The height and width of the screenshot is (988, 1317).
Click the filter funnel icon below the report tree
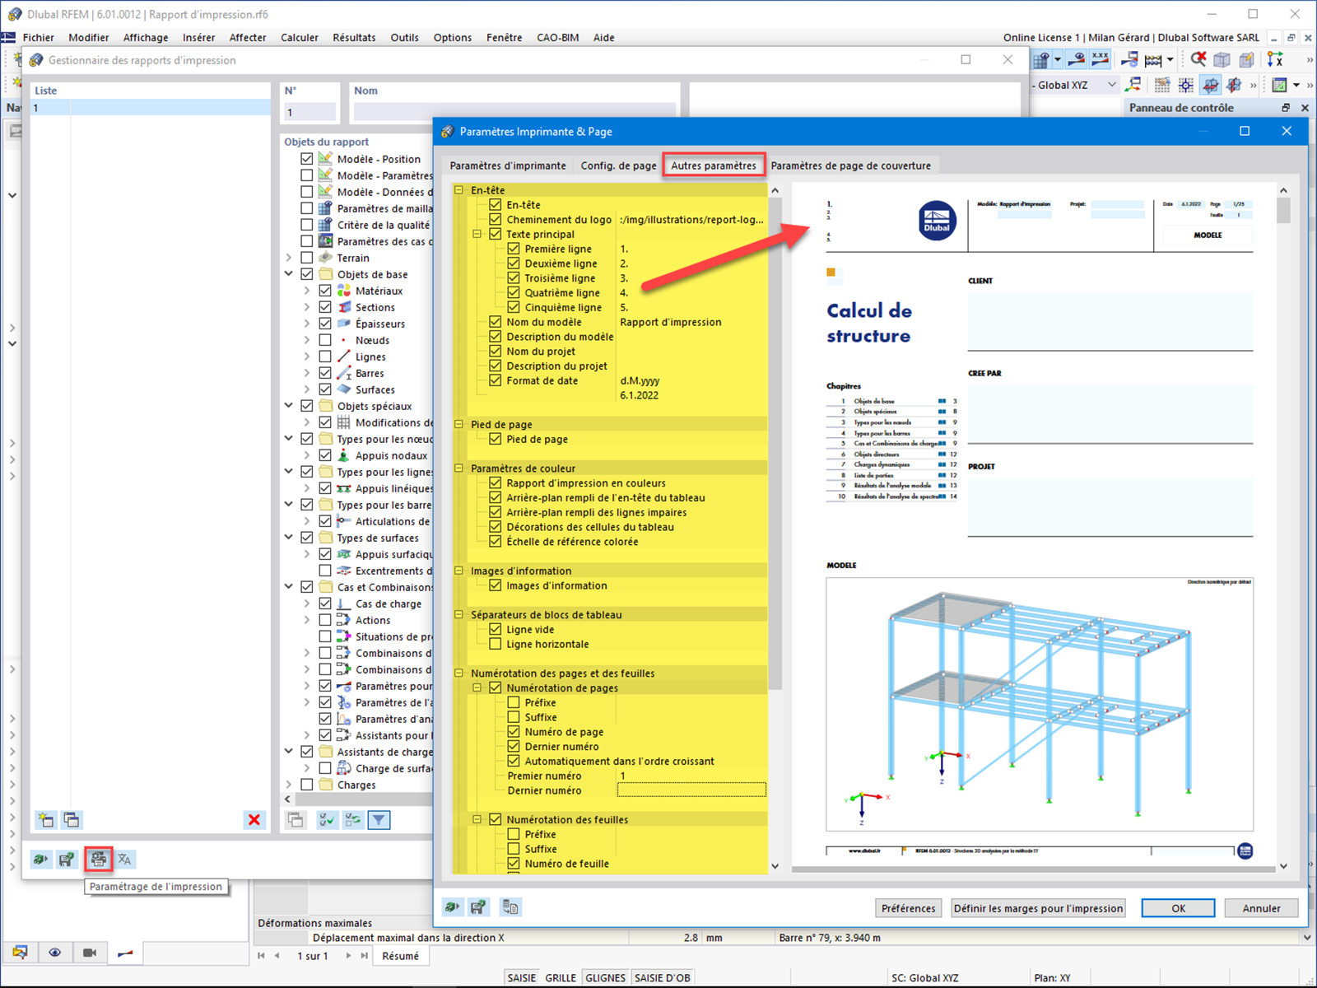(x=379, y=820)
